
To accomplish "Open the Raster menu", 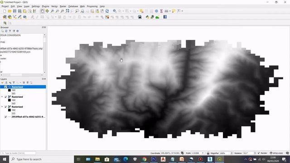I will click(x=63, y=6).
